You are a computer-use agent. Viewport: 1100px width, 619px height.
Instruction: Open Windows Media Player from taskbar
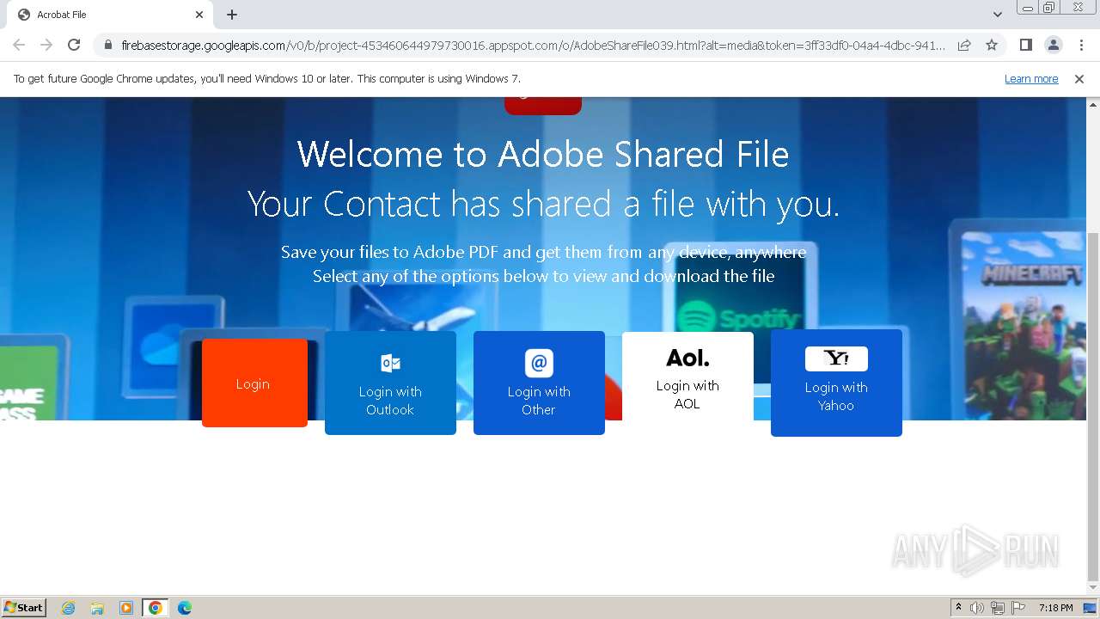pos(126,608)
